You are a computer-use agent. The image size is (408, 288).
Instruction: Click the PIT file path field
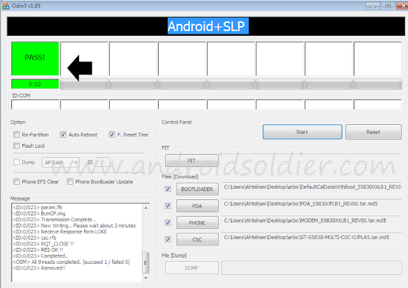[312, 161]
